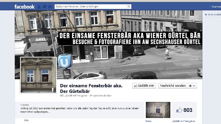Click the Künstler category label
The height and width of the screenshot is (124, 221).
tap(25, 105)
